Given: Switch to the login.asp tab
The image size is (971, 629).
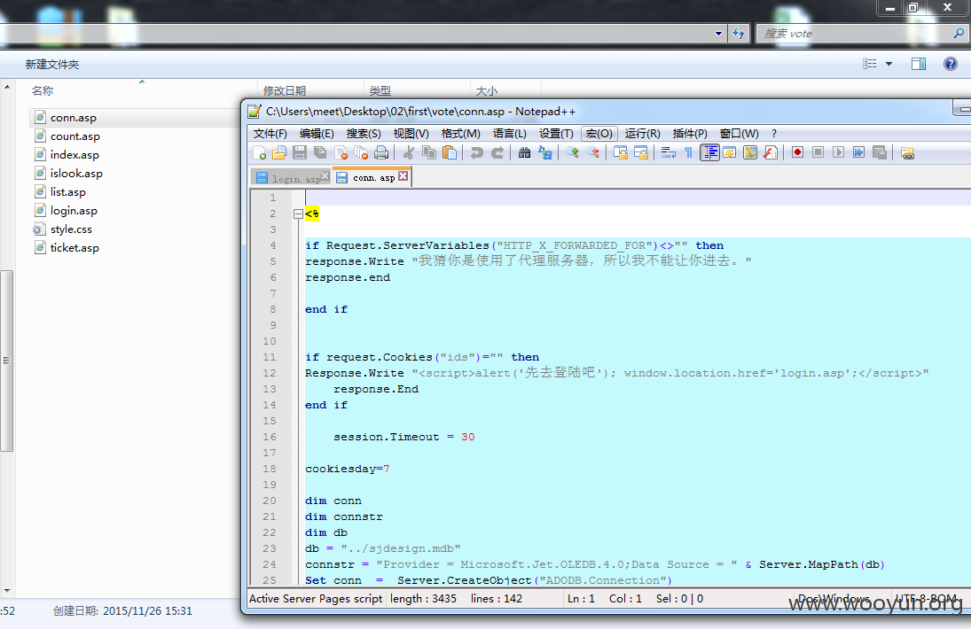Looking at the screenshot, I should 290,178.
